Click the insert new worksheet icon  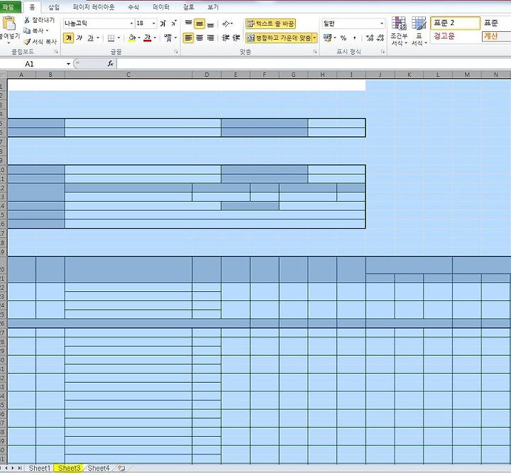coord(121,468)
